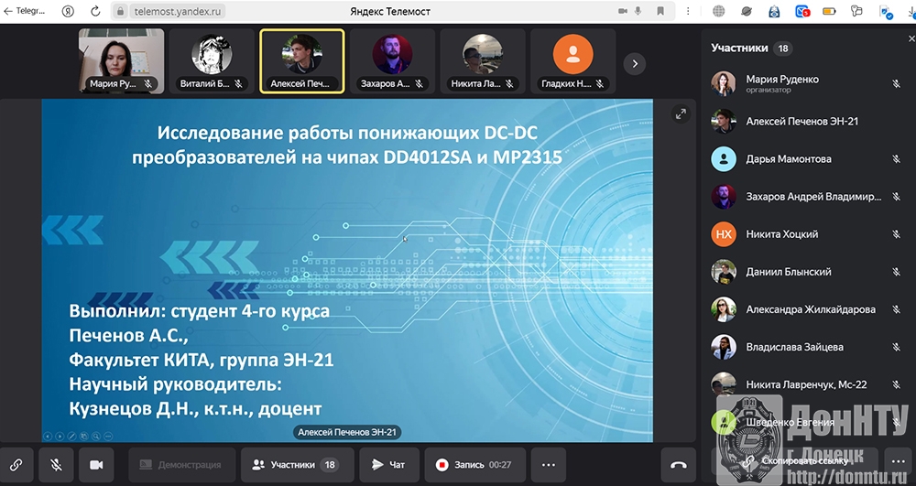Click the microphone icon beside Даниил Блынский
The image size is (916, 486).
click(897, 272)
